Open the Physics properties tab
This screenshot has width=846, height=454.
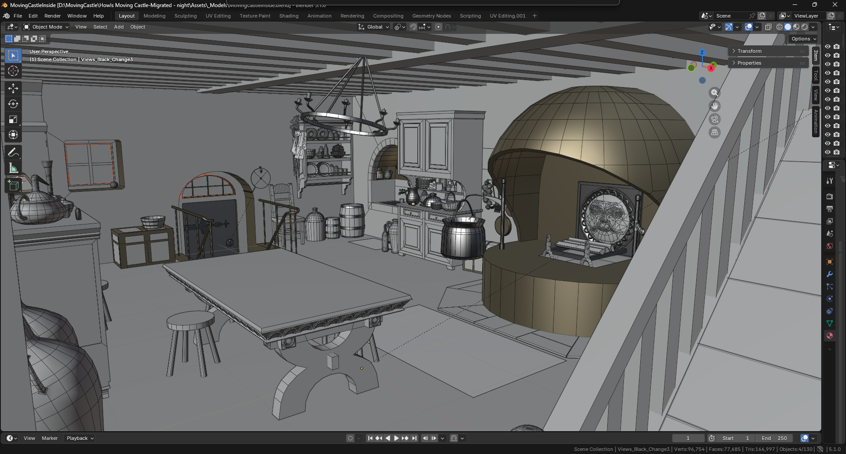[x=830, y=299]
